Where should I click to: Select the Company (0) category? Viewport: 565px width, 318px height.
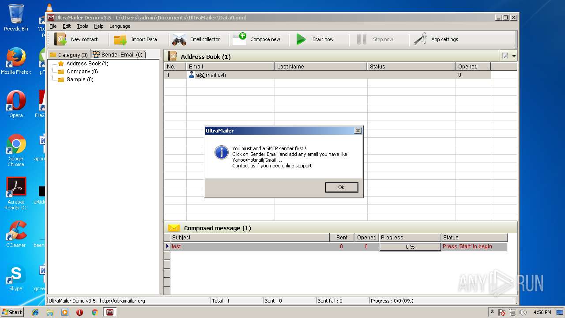[78, 72]
